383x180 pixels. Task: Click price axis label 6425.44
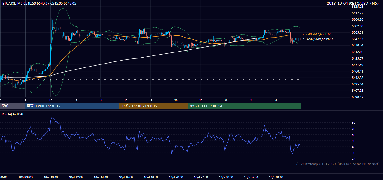tap(358, 84)
